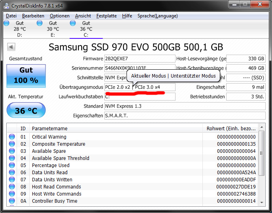Image resolution: width=272 pixels, height=213 pixels.
Task: Click status orb for Percentage Used row
Action: tap(12, 165)
